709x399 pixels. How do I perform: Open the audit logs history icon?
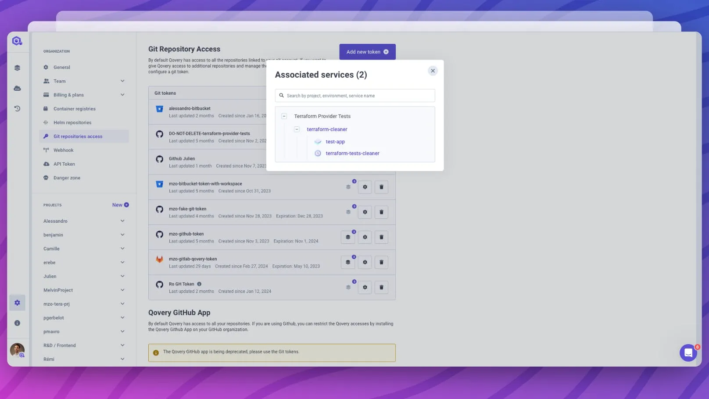click(x=17, y=108)
